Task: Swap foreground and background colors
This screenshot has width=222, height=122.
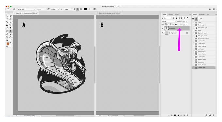Action: pyautogui.click(x=11, y=43)
